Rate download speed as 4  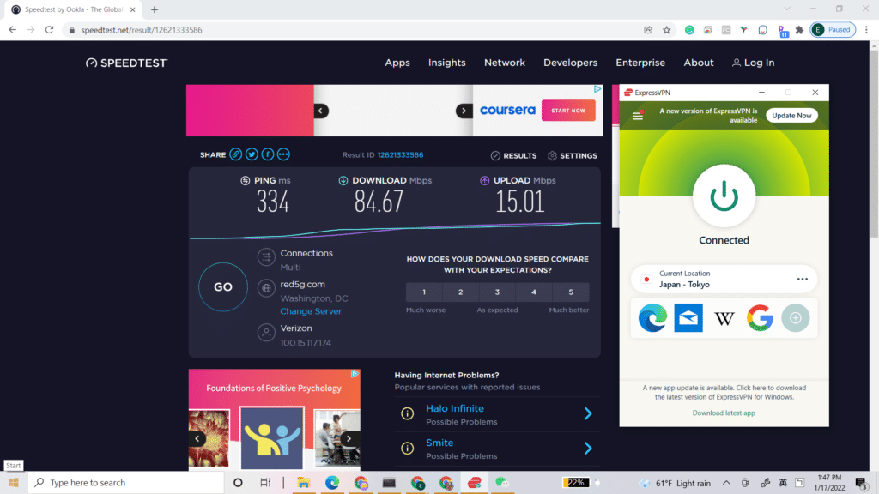(x=534, y=292)
